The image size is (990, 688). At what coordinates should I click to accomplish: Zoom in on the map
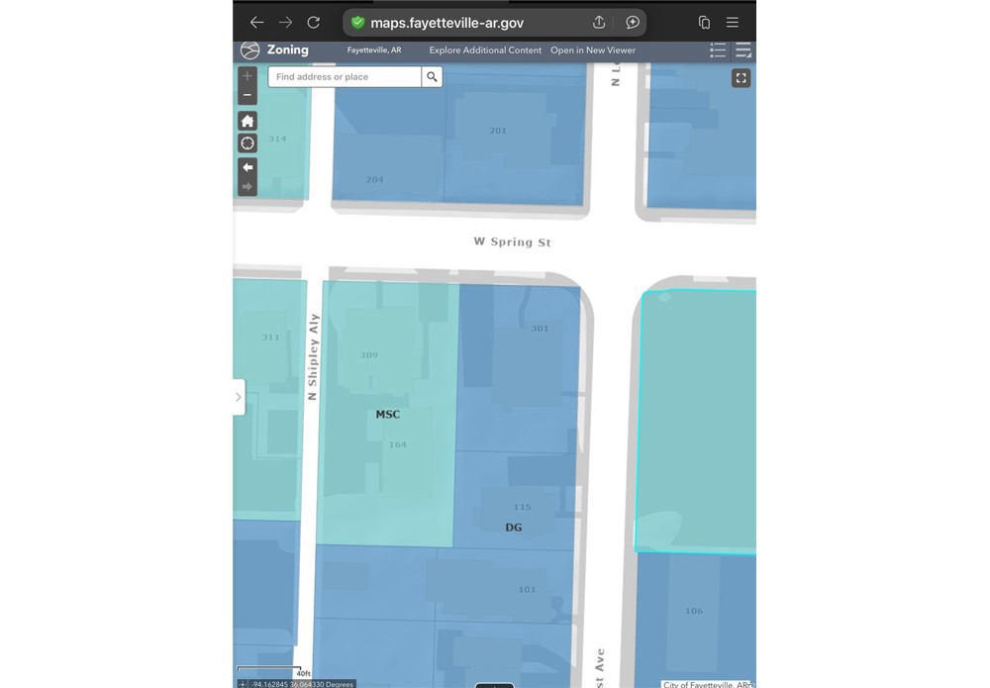pyautogui.click(x=247, y=76)
